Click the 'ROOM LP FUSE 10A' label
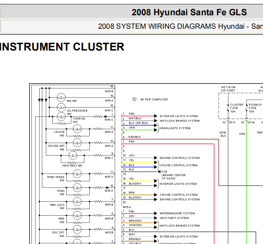Image resolution: width=263 pixels, height=244 pixels. click(255, 108)
